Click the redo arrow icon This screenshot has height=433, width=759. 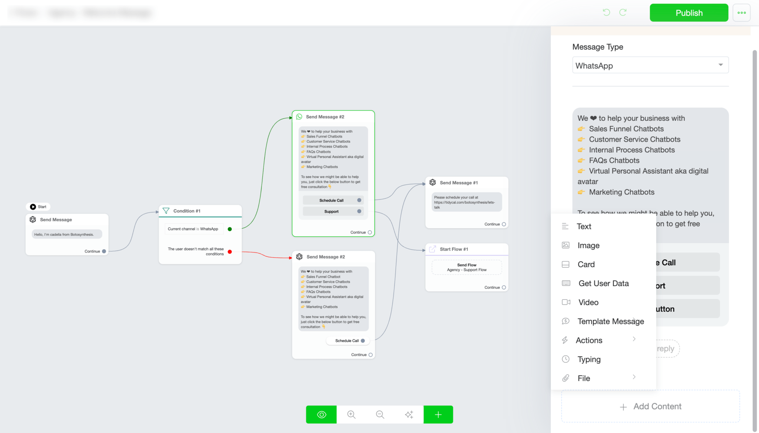[x=623, y=12]
